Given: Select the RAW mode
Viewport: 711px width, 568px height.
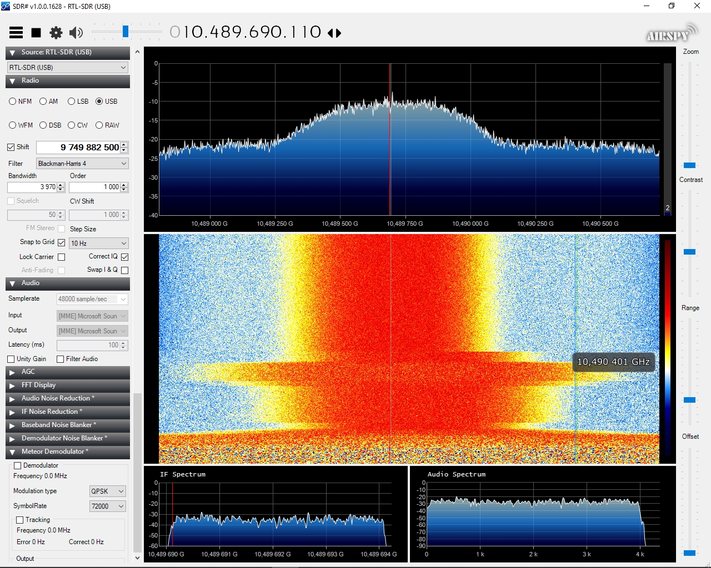Looking at the screenshot, I should click(x=99, y=125).
